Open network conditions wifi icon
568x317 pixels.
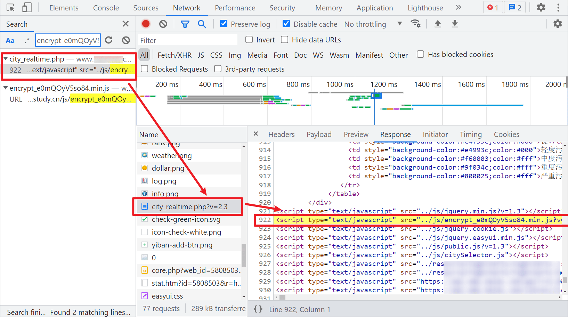[x=415, y=24]
